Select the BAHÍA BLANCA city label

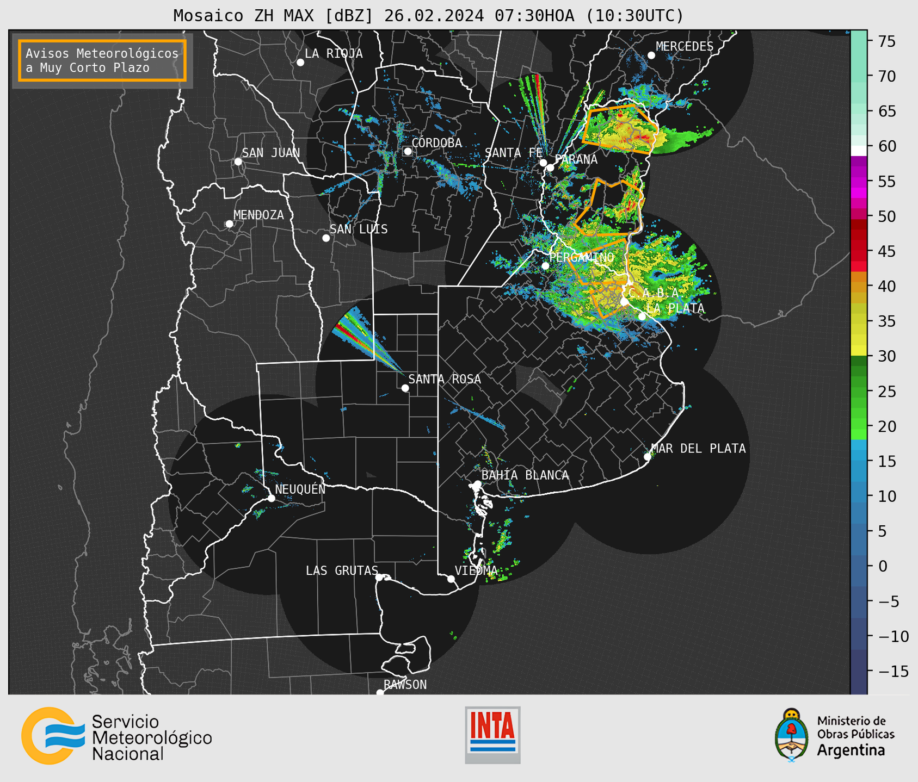(525, 475)
